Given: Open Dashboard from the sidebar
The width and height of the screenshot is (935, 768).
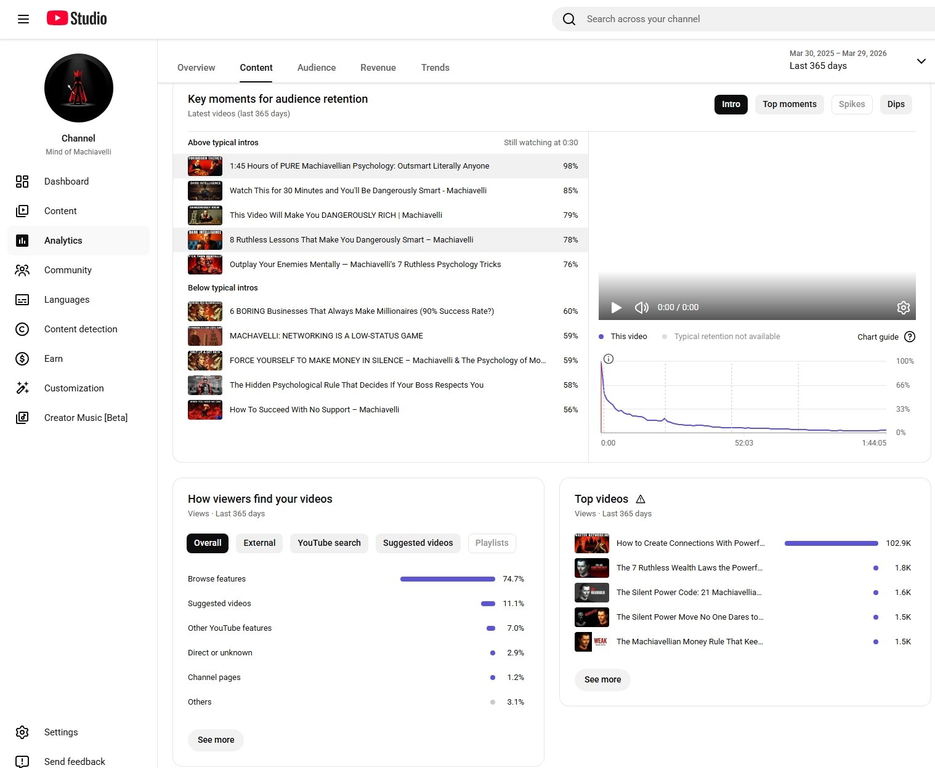Looking at the screenshot, I should (67, 182).
